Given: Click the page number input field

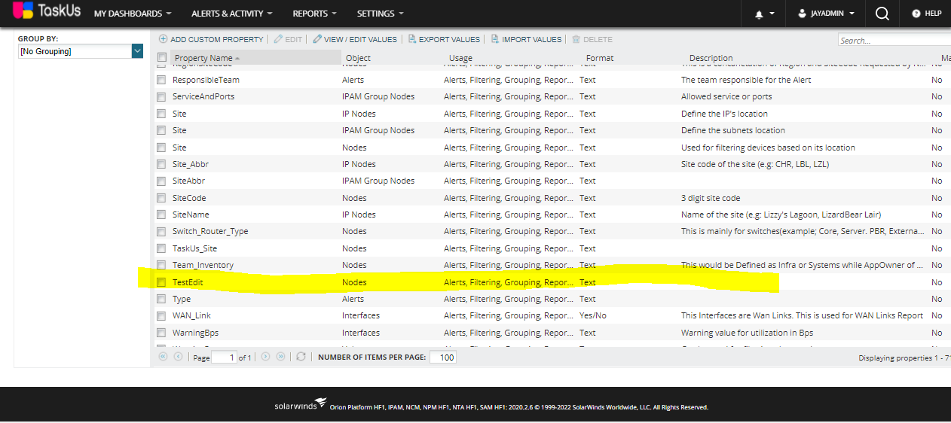Looking at the screenshot, I should click(224, 358).
